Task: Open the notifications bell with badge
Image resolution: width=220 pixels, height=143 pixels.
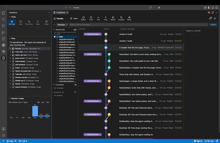Action: (x=210, y=18)
